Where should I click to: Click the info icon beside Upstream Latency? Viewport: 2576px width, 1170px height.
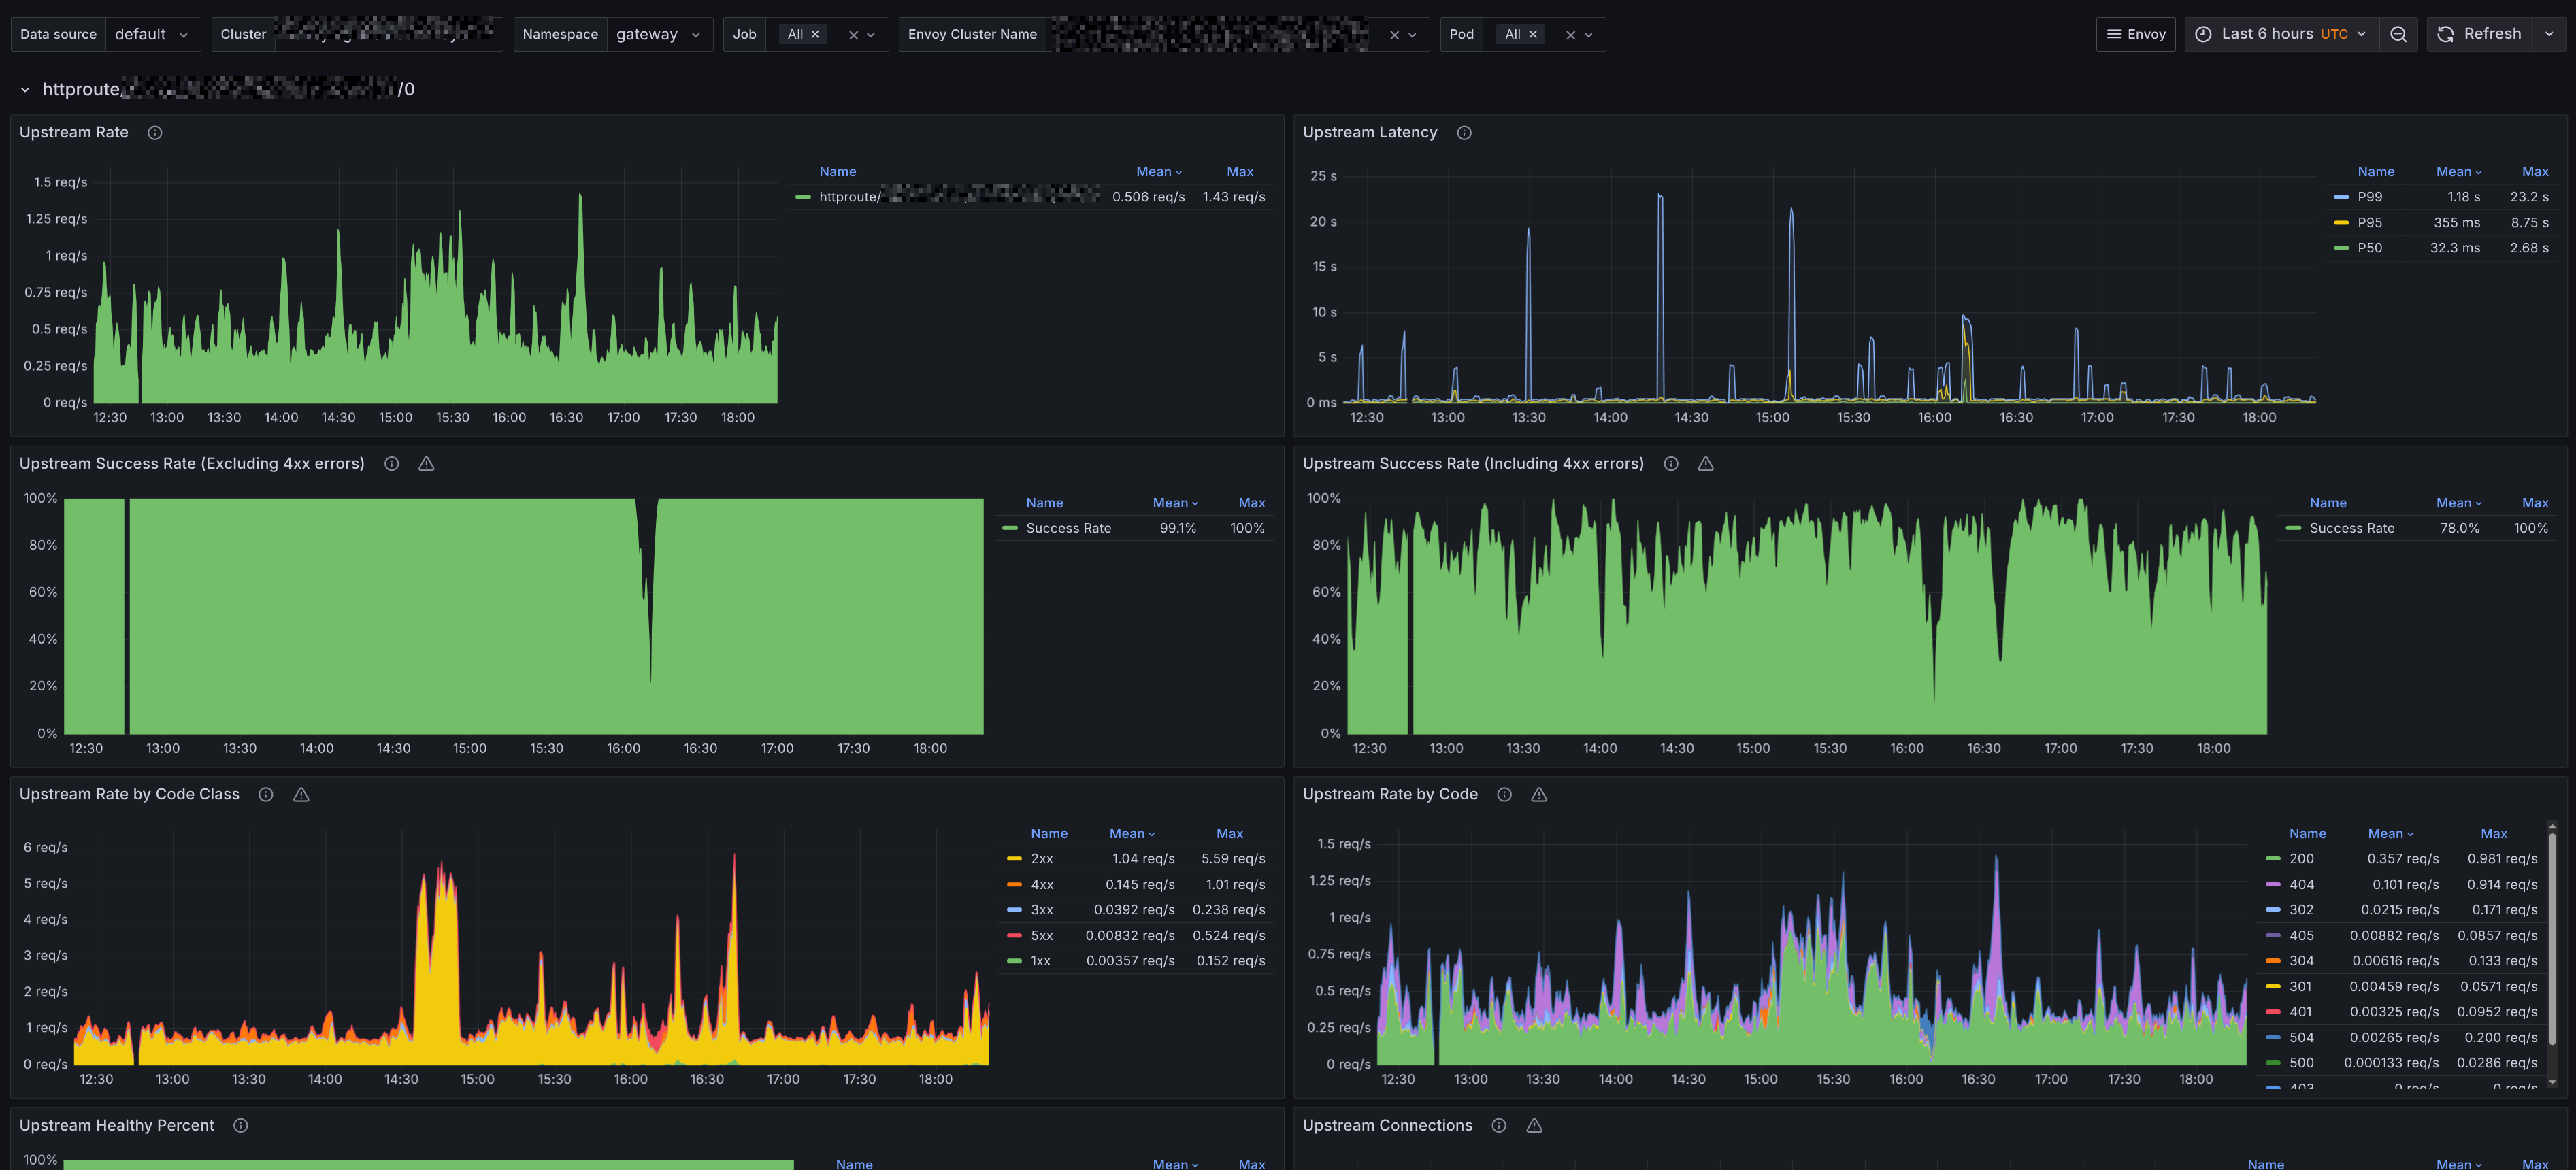[x=1464, y=133]
